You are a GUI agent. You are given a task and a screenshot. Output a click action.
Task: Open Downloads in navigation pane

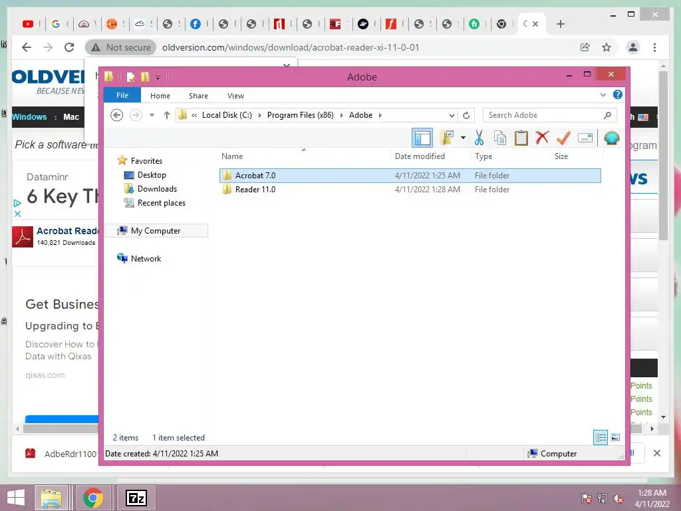pos(157,188)
